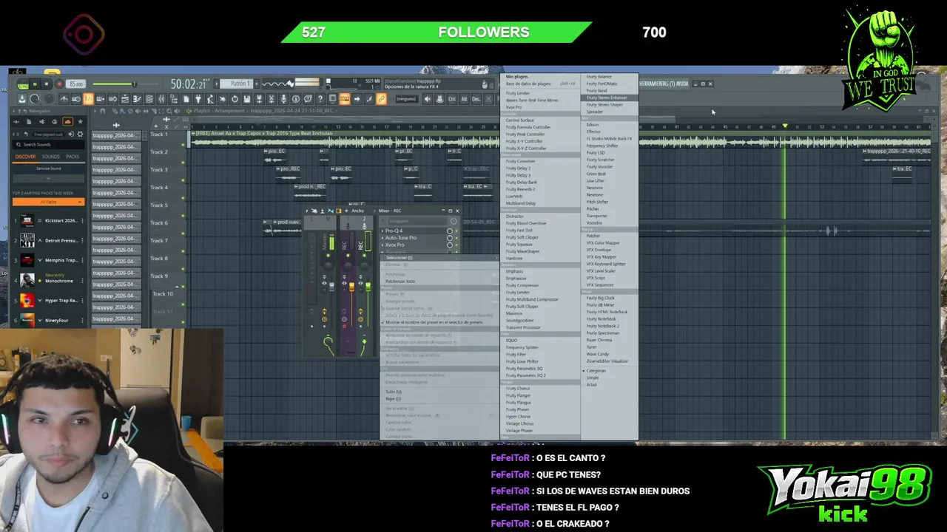Click the plus icon in Mixer toolbar
Viewport: 947px width, 532px height.
[347, 211]
